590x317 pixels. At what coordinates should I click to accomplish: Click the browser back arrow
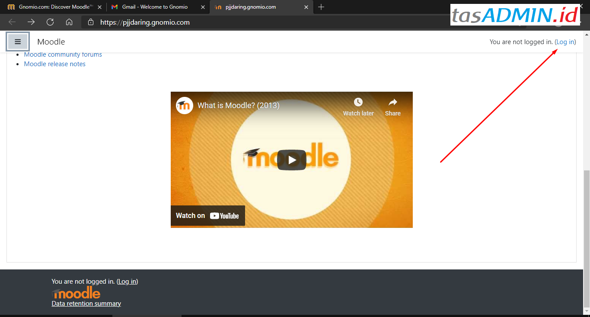point(12,22)
